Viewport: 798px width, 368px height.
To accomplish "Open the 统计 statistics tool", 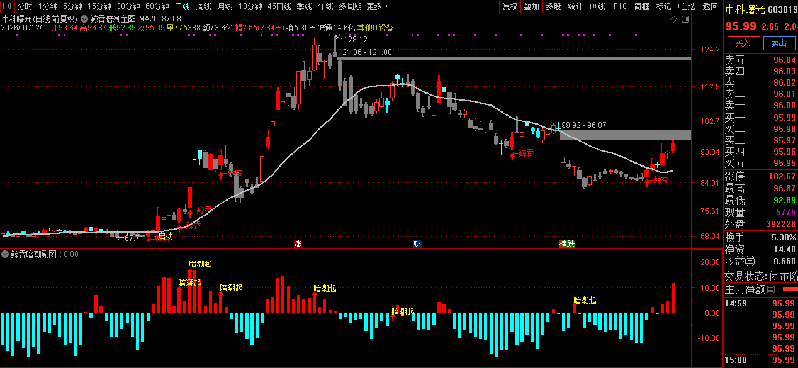I will 575,6.
